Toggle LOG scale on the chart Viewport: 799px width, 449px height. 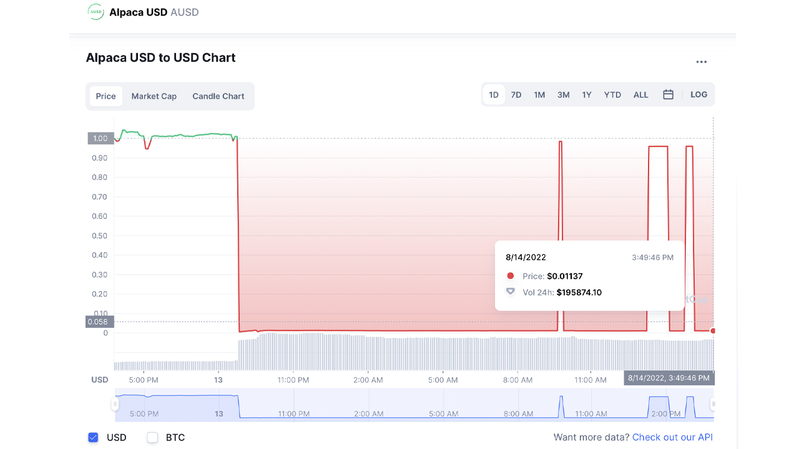699,95
